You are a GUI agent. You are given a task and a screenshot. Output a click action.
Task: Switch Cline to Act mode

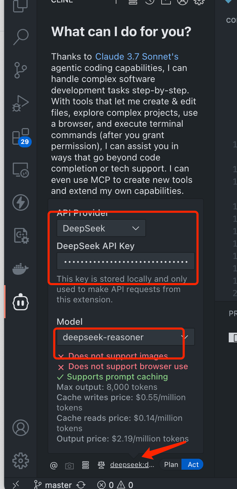tap(193, 465)
